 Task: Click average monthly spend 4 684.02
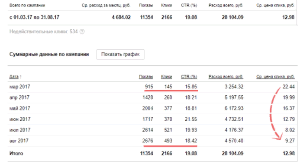coord(121,17)
